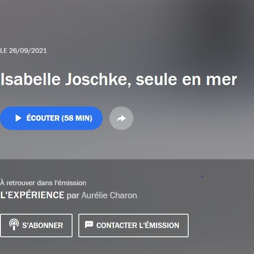The height and width of the screenshot is (254, 254).
Task: Open the L'EXPÉRIENCE show link
Action: [x=32, y=195]
